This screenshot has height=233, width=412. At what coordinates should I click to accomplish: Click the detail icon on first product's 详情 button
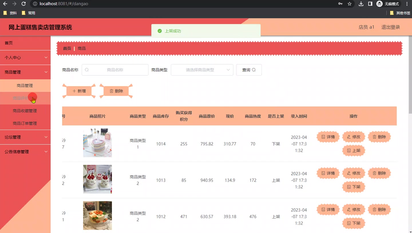[x=323, y=137]
